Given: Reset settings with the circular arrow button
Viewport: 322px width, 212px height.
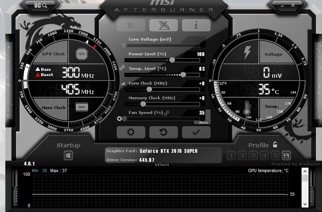Looking at the screenshot, I should [164, 132].
